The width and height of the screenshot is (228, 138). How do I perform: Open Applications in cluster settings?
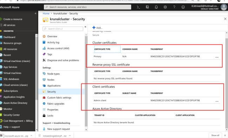pos(54,86)
